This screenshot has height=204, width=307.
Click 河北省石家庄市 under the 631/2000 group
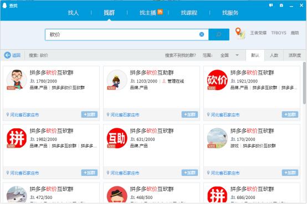tap(125, 173)
